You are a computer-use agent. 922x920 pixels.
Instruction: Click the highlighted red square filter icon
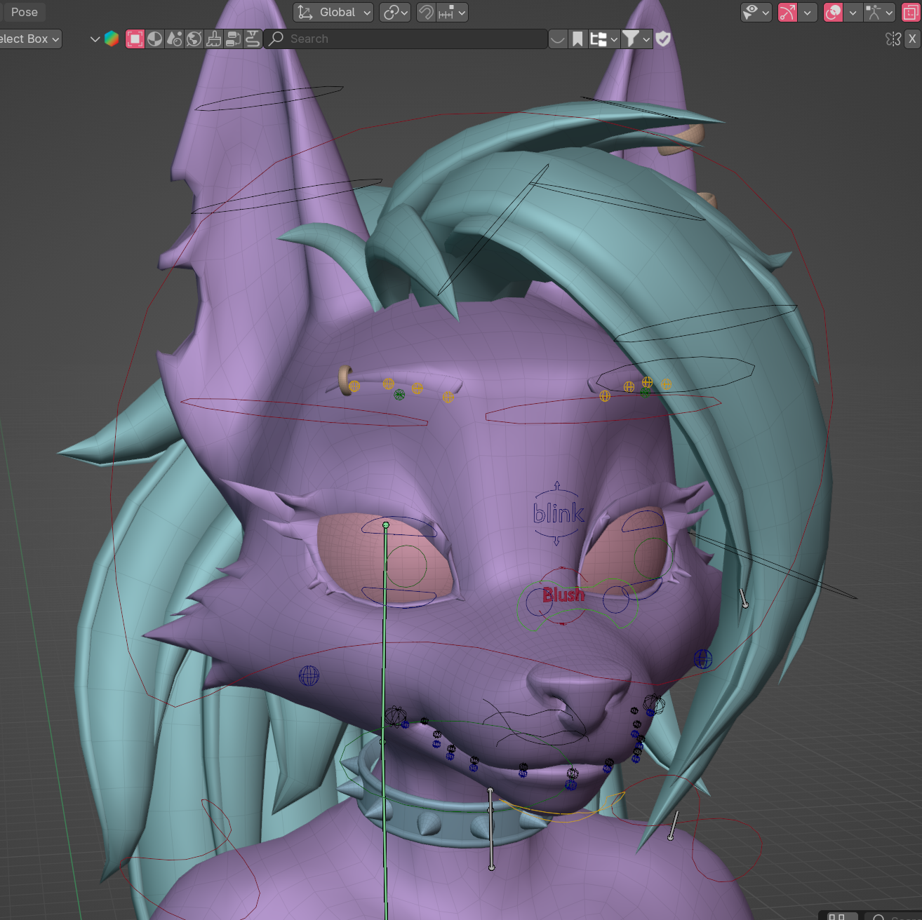(x=135, y=39)
